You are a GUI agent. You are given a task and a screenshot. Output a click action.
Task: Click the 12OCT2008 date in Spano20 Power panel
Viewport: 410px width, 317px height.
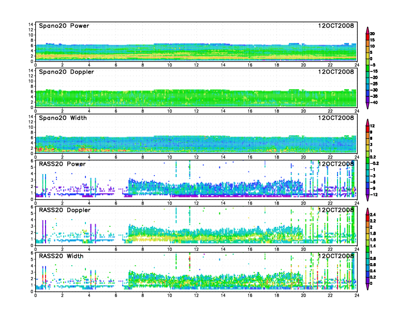pos(336,26)
